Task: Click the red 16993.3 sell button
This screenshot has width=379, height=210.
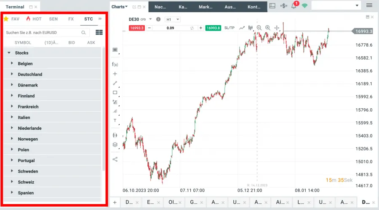Action: click(x=137, y=28)
